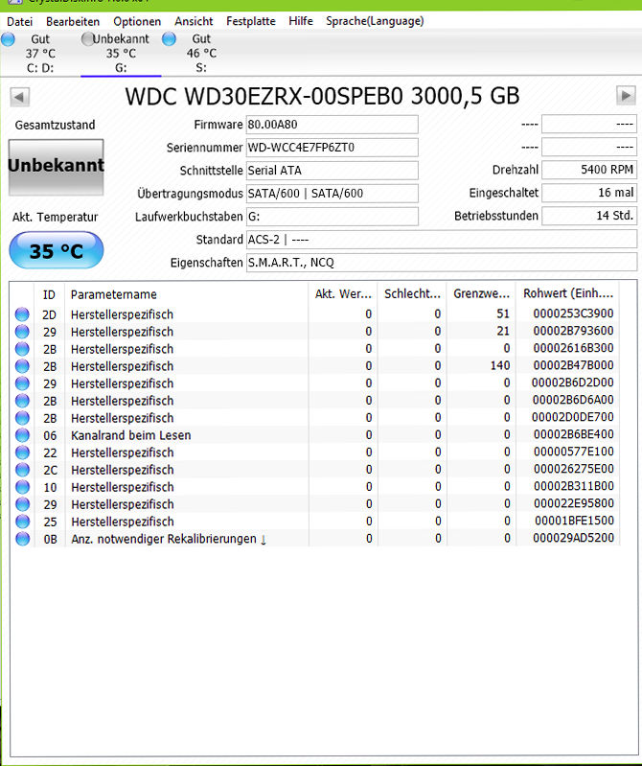Screen dimensions: 642x766
Task: Click raw value 000029AD5200
Action: click(x=573, y=538)
